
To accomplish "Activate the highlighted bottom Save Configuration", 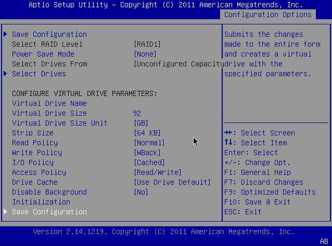I will [49, 212].
